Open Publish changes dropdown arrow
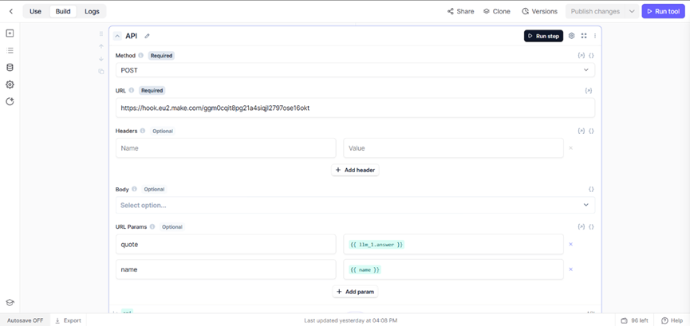 pyautogui.click(x=632, y=11)
